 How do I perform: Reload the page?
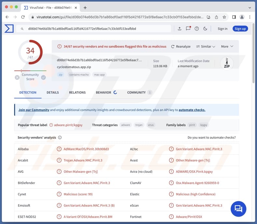23,17
